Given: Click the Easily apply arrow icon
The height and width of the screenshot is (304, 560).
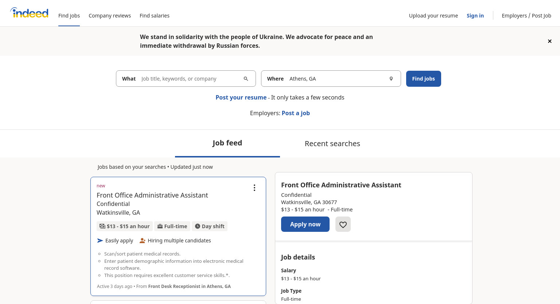Looking at the screenshot, I should tap(100, 241).
